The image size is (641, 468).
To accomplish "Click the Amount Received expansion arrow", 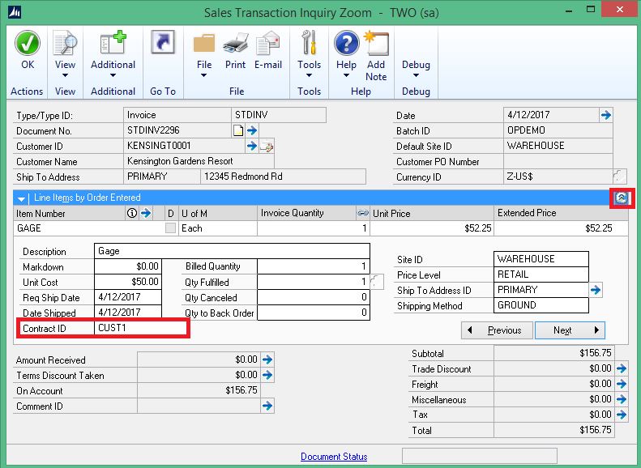I will (267, 360).
